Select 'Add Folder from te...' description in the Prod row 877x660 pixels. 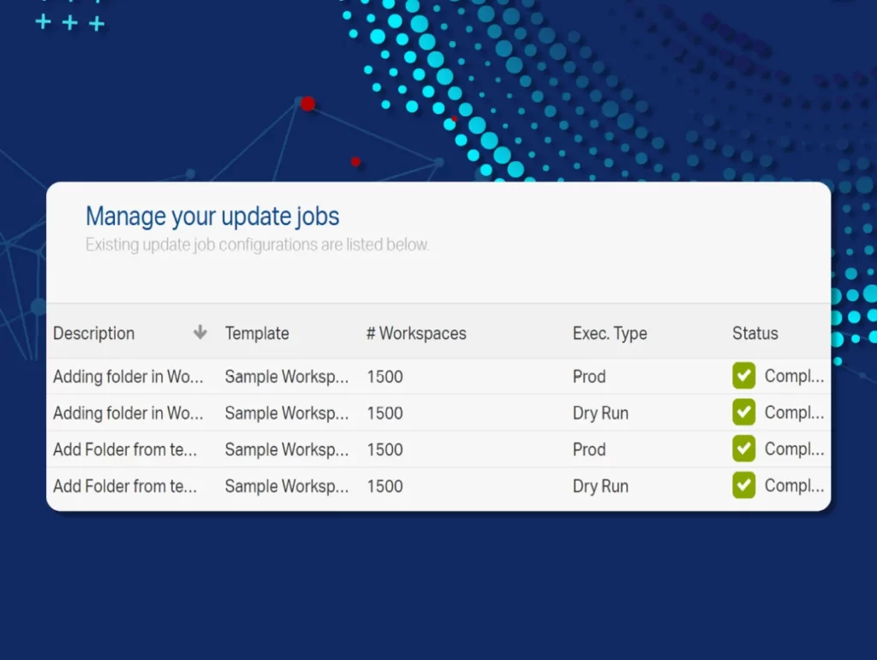tap(125, 449)
